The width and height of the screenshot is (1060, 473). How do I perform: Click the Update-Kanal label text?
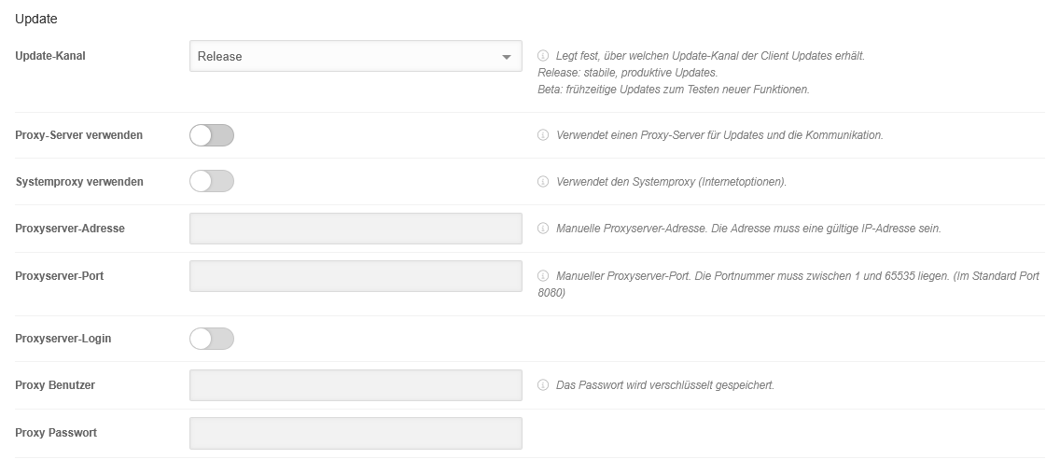pos(50,56)
